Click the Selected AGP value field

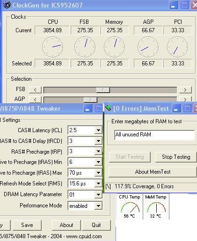[x=148, y=64]
